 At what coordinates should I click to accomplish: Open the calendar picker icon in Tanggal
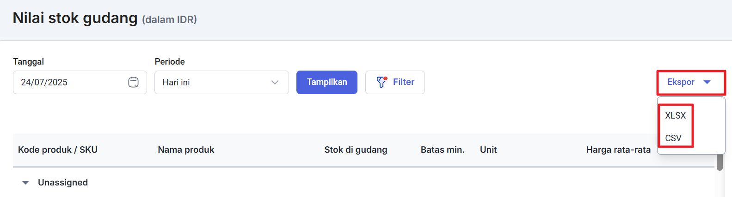[x=133, y=82]
